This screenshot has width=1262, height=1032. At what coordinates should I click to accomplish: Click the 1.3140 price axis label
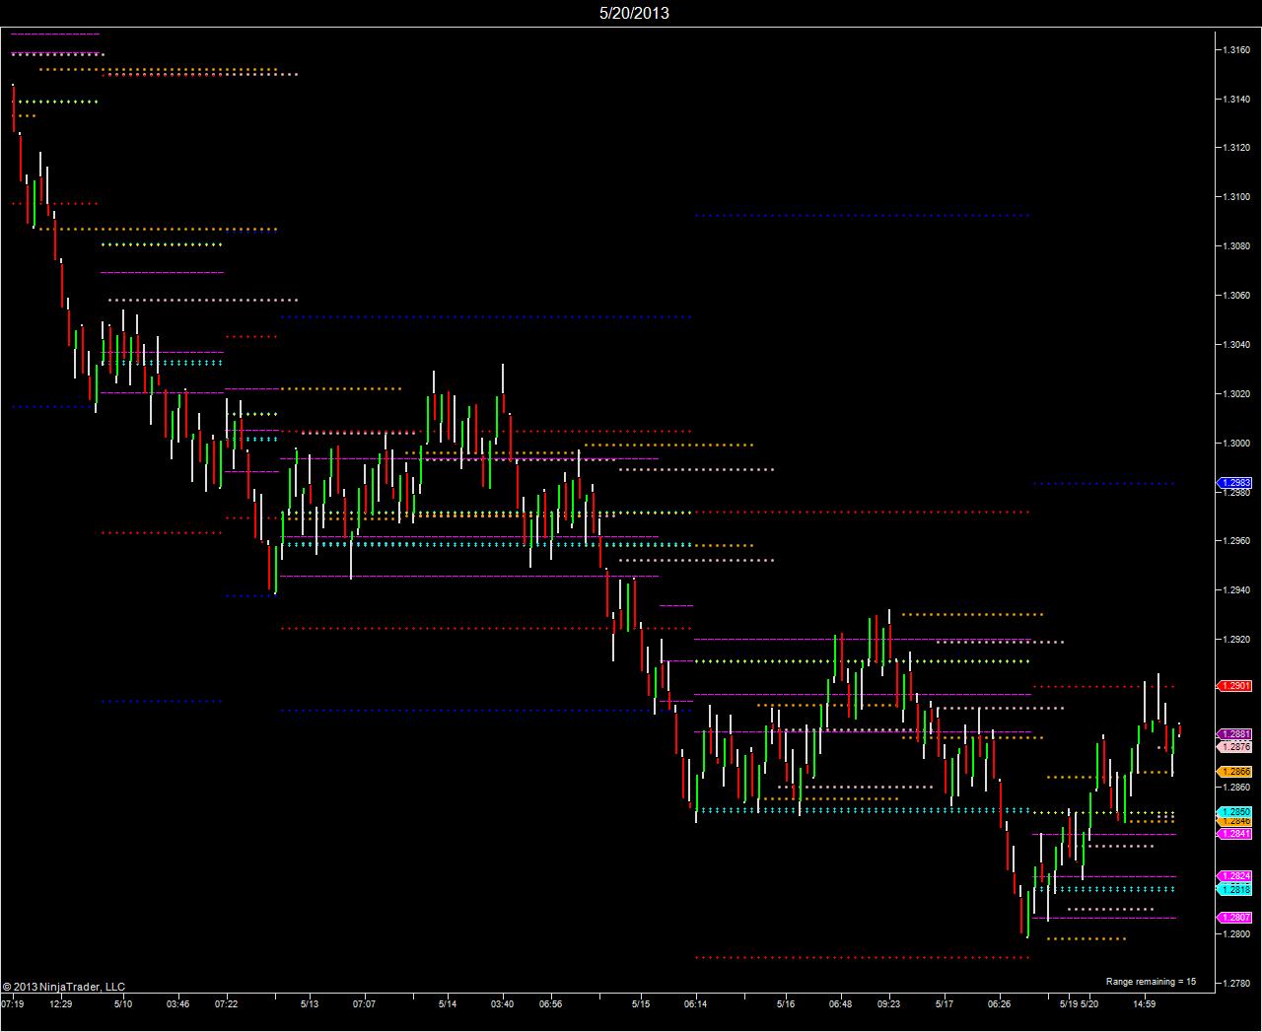tap(1236, 99)
